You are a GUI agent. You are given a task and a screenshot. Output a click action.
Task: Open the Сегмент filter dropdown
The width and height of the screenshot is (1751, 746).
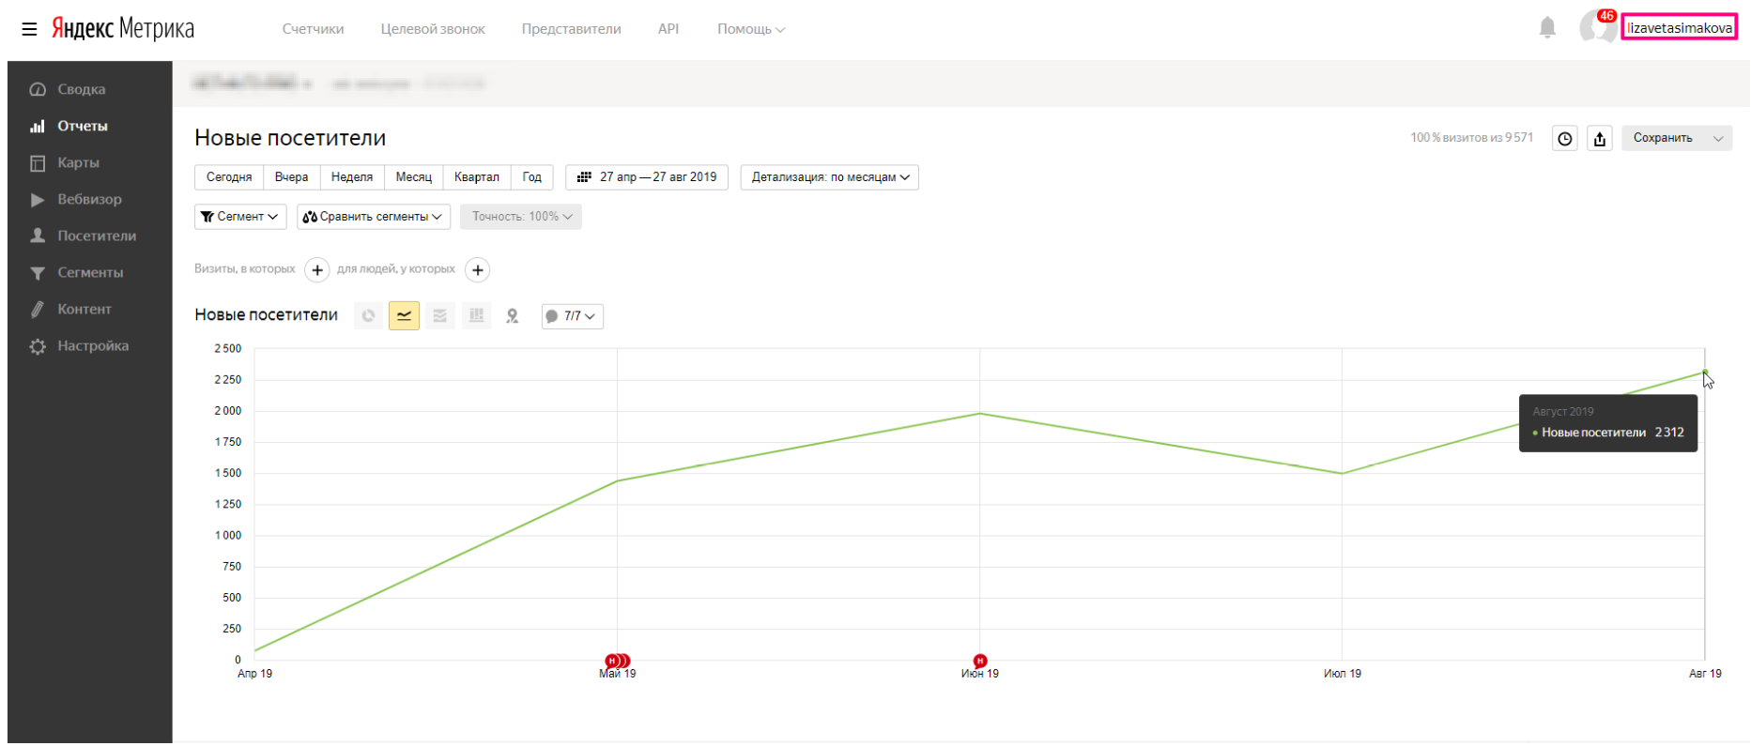click(240, 217)
